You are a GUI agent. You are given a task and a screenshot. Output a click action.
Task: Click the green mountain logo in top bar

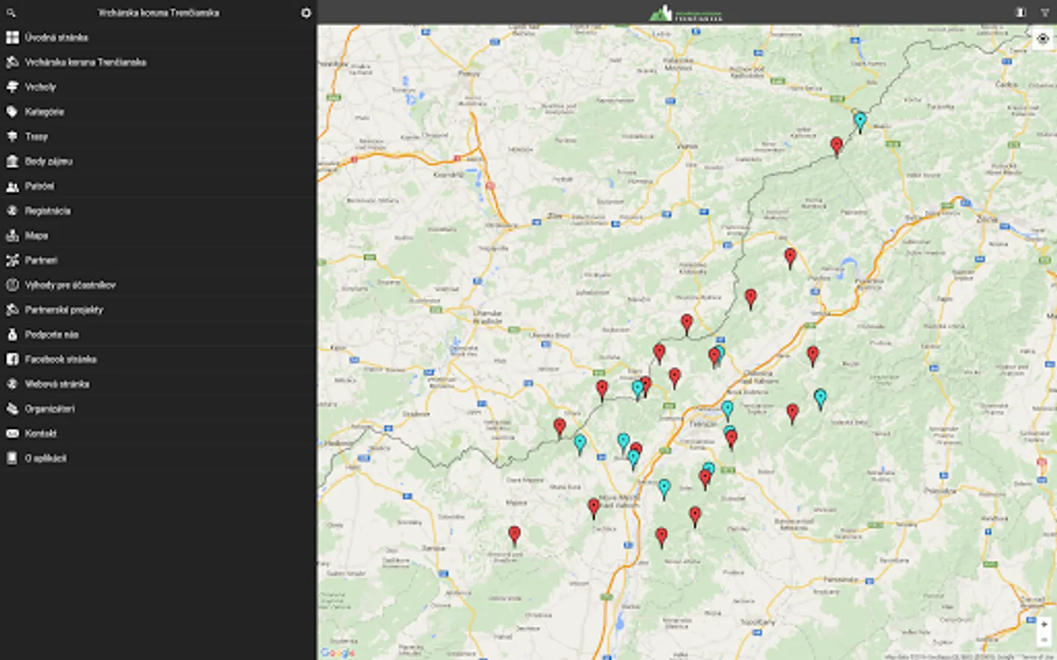tap(686, 12)
